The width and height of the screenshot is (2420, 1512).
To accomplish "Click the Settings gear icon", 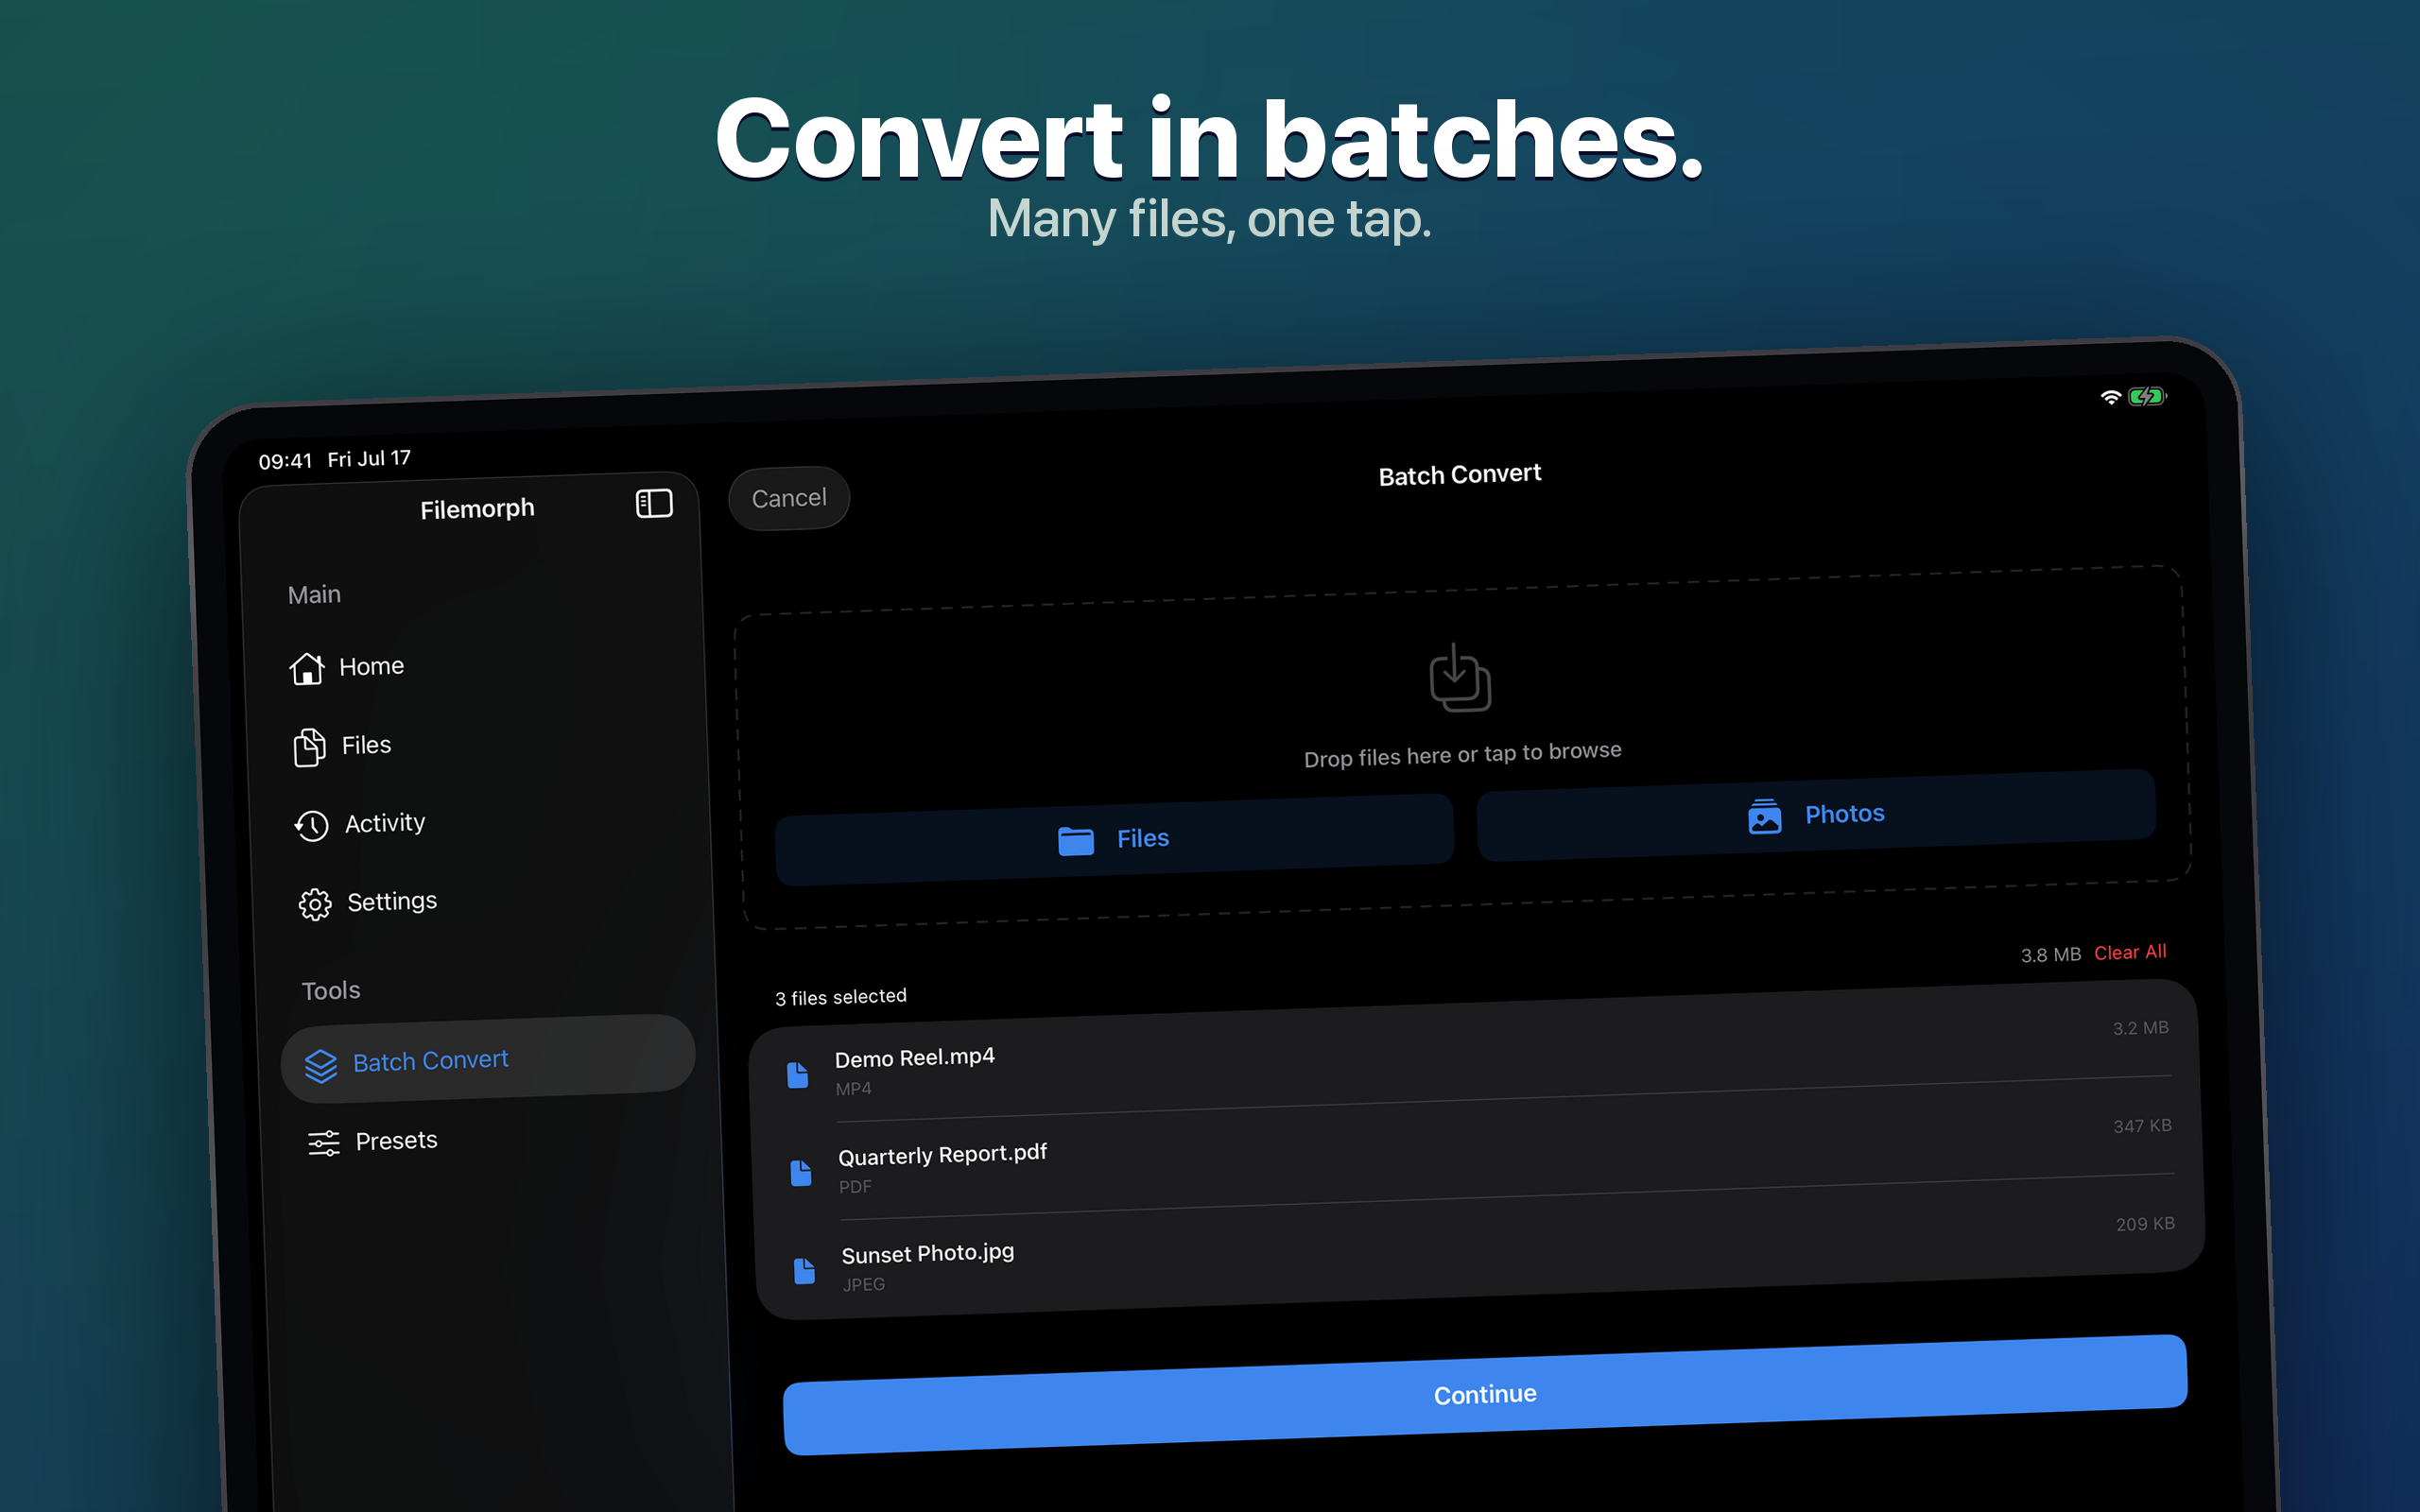I will point(315,904).
